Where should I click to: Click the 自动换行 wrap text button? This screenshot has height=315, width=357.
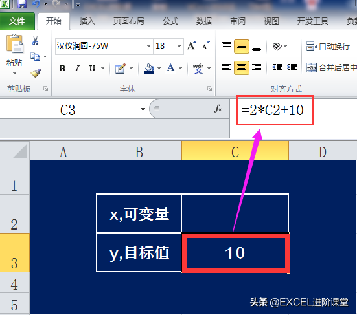point(328,47)
